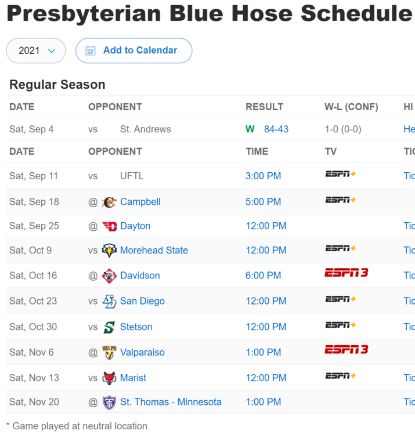Viewport: 415px width, 435px height.
Task: Open the Morehead State team link
Action: [x=154, y=251]
